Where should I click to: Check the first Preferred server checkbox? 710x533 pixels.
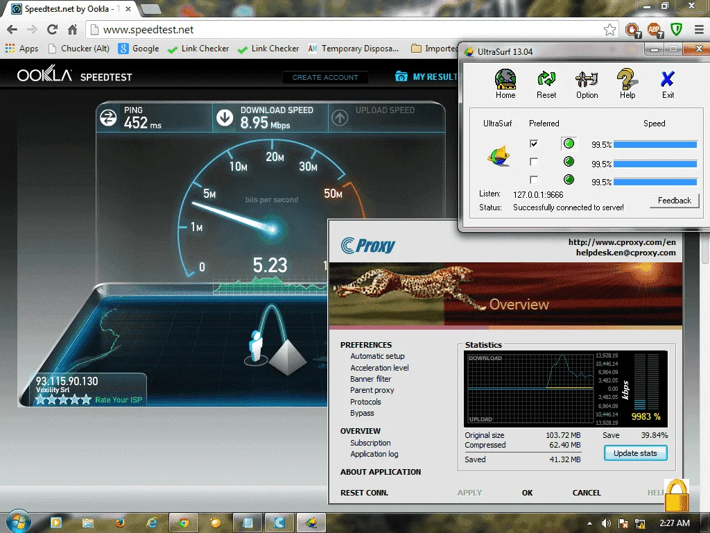(x=534, y=144)
